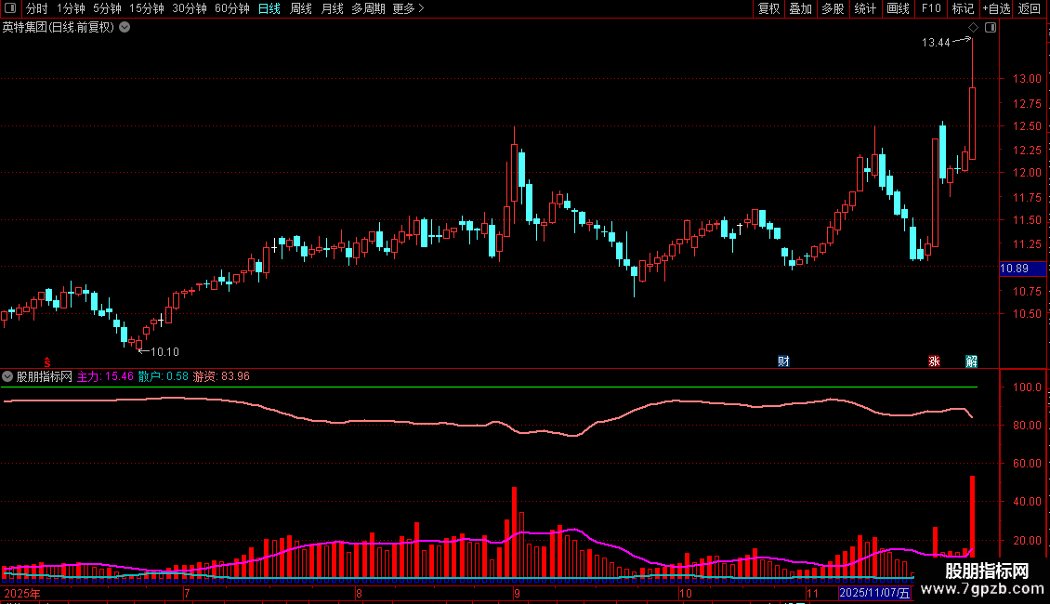Click the 股朋指标网 indicator name

[x=45, y=376]
